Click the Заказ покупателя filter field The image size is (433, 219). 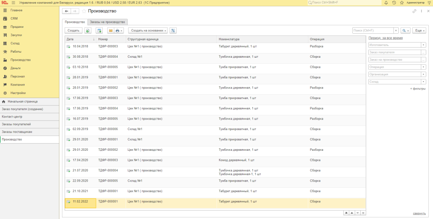394,52
